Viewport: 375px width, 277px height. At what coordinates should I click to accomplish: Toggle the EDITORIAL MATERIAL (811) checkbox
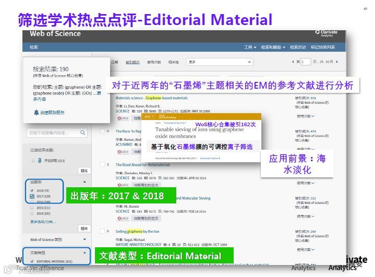[32, 261]
